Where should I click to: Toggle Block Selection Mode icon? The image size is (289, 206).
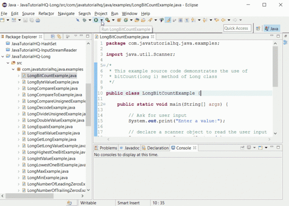tap(180, 20)
